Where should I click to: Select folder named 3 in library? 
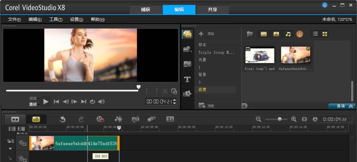click(x=200, y=82)
